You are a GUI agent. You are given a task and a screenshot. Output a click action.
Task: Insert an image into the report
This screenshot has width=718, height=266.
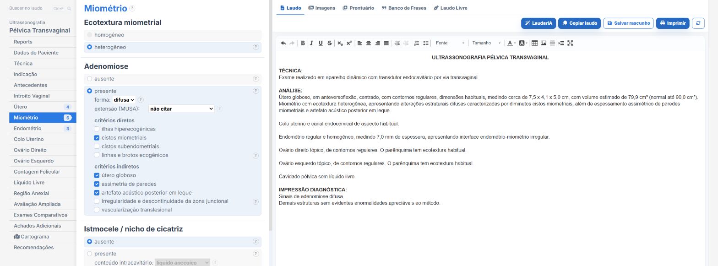click(544, 43)
